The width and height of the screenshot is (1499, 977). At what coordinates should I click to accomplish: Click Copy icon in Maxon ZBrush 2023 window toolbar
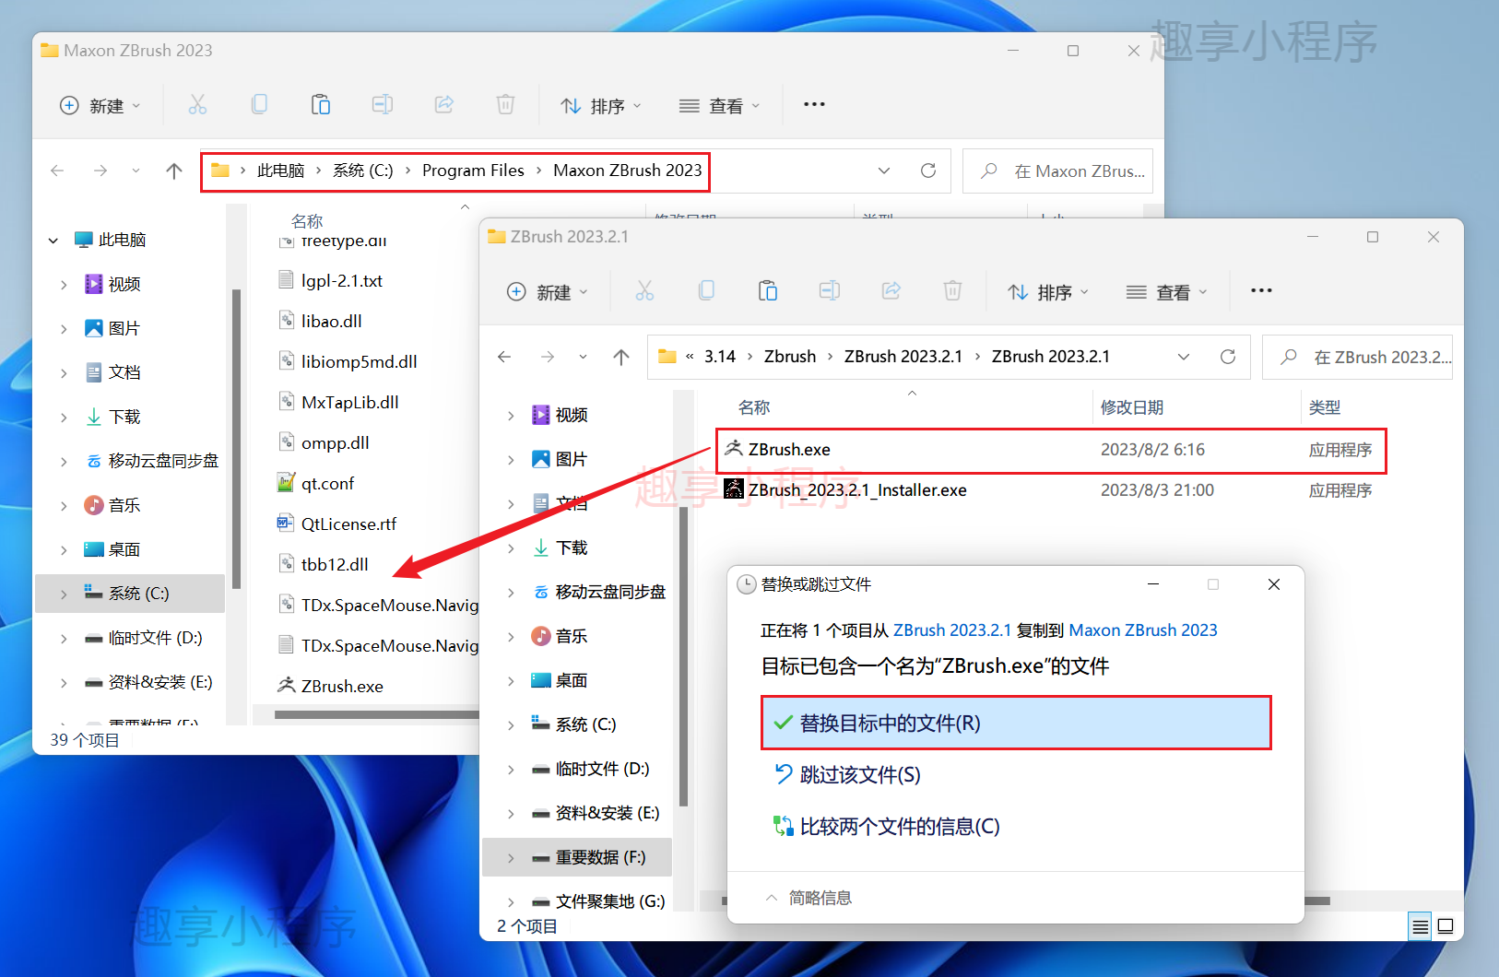tap(259, 105)
